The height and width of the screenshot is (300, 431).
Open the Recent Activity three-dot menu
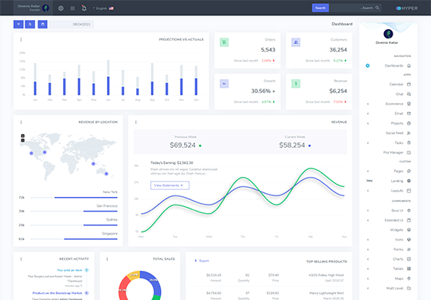[x=21, y=258]
